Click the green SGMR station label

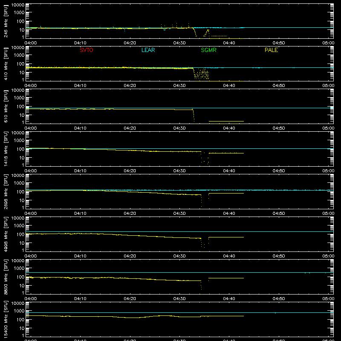[208, 50]
